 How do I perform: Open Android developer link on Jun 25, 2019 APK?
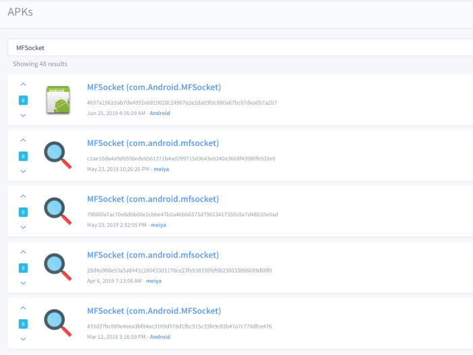click(159, 113)
